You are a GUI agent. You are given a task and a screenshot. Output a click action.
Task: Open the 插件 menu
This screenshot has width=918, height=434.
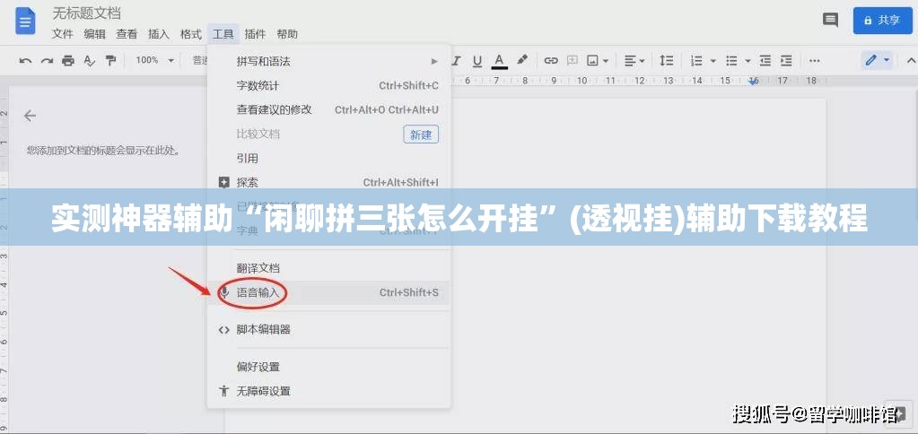pos(255,34)
